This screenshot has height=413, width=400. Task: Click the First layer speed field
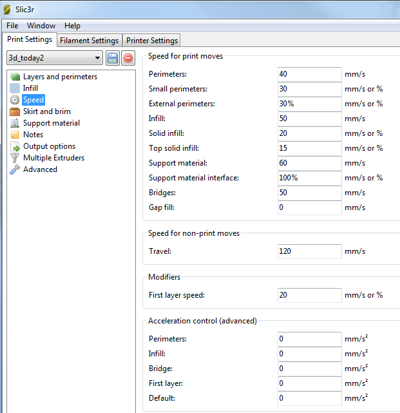(310, 295)
